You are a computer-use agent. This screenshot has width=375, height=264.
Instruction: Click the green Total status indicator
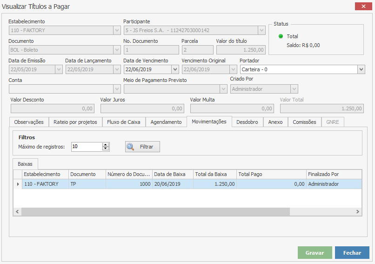[281, 36]
